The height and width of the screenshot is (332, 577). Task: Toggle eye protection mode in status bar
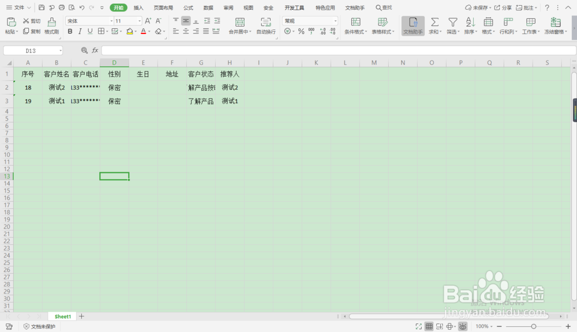click(x=463, y=326)
